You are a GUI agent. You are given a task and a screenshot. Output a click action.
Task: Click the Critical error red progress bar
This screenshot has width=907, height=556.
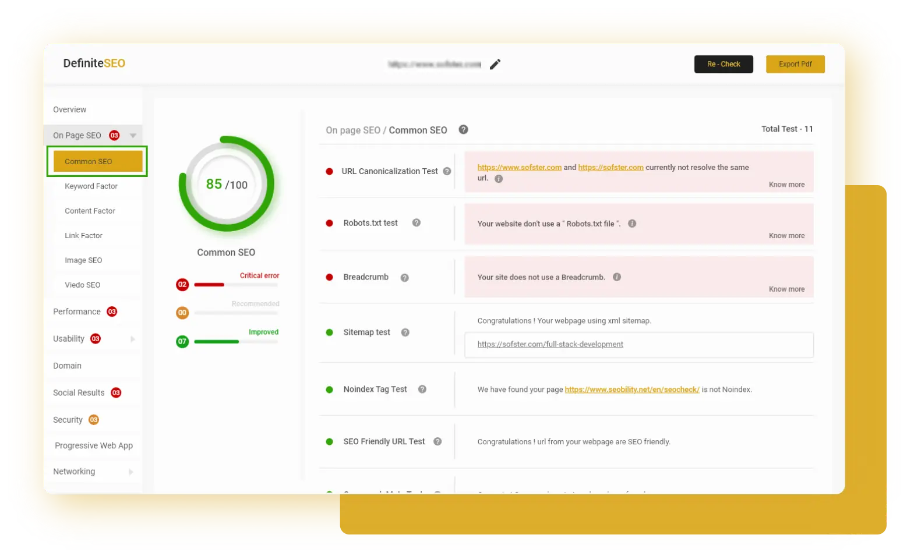click(209, 285)
